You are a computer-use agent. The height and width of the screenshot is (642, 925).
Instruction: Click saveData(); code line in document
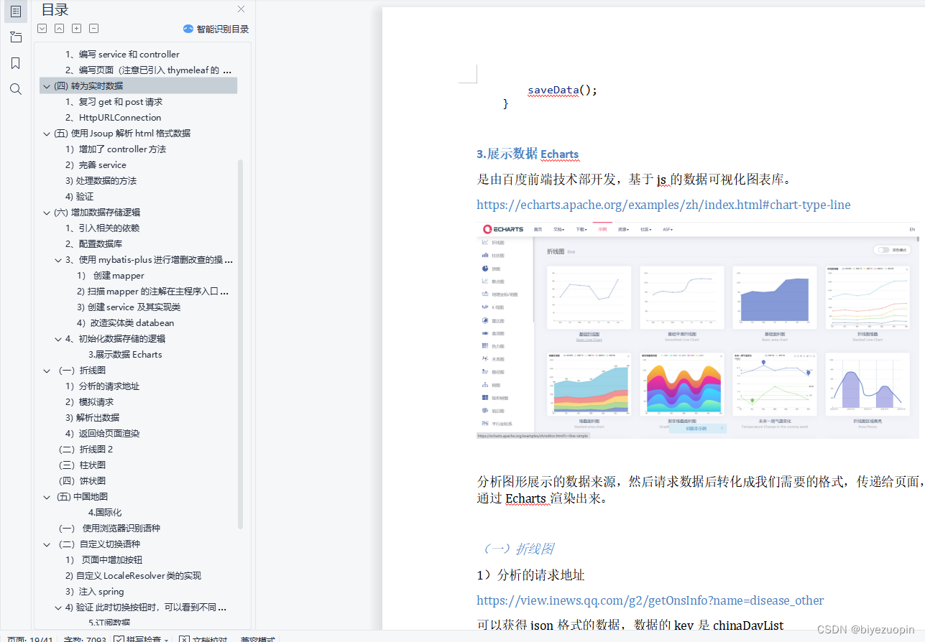[x=563, y=90]
